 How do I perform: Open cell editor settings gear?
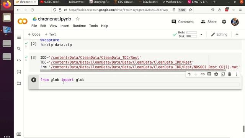tap(216, 74)
